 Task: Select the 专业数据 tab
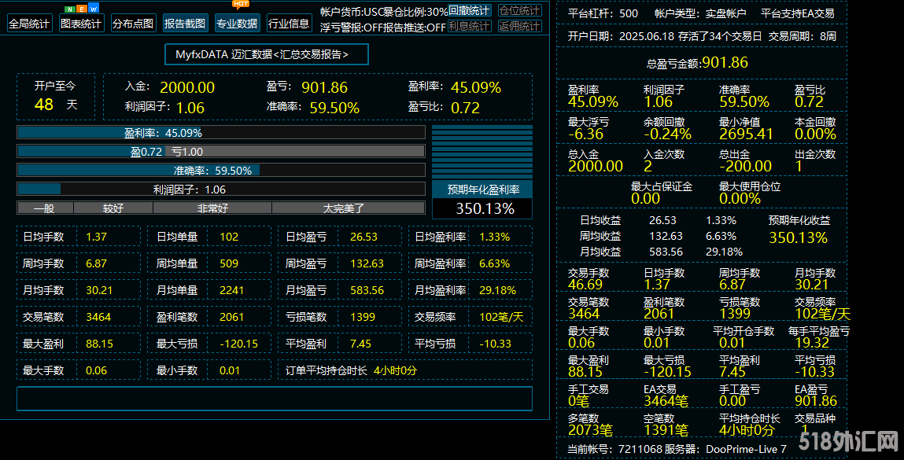(x=237, y=24)
